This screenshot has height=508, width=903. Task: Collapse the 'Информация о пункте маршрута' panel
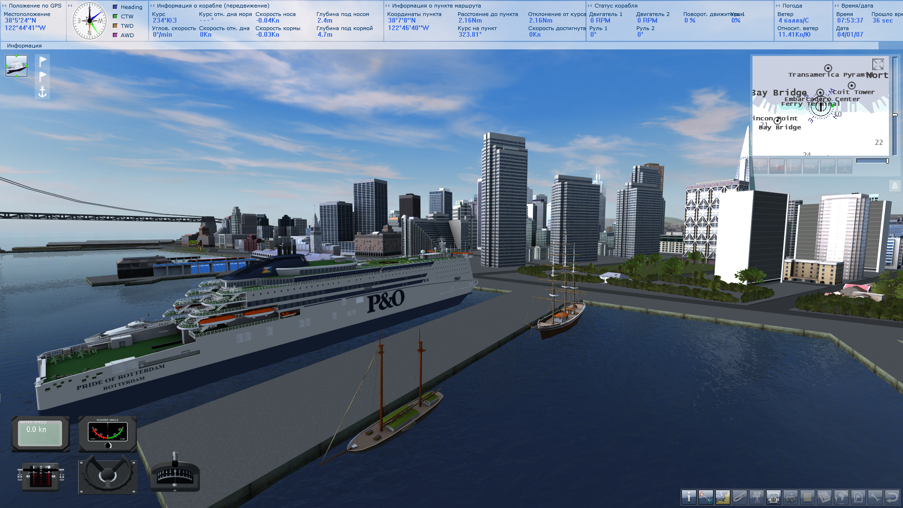pos(388,6)
